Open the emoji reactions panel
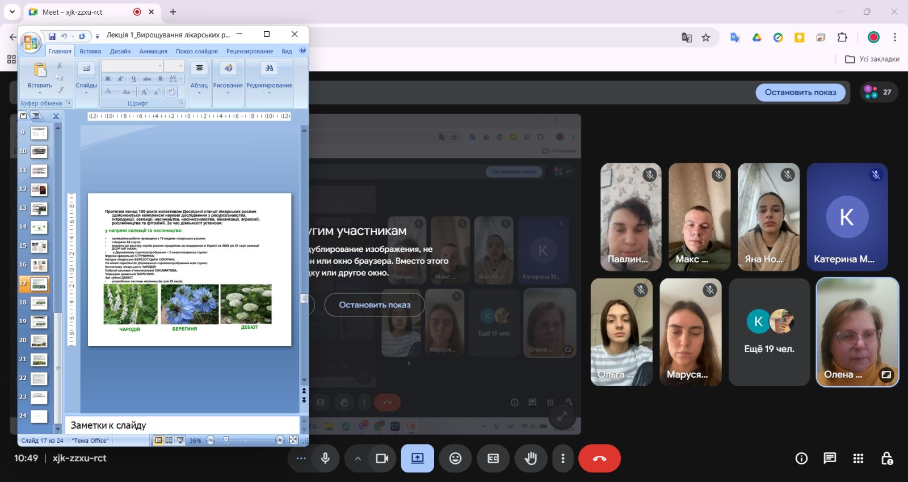The width and height of the screenshot is (908, 482). coord(455,458)
